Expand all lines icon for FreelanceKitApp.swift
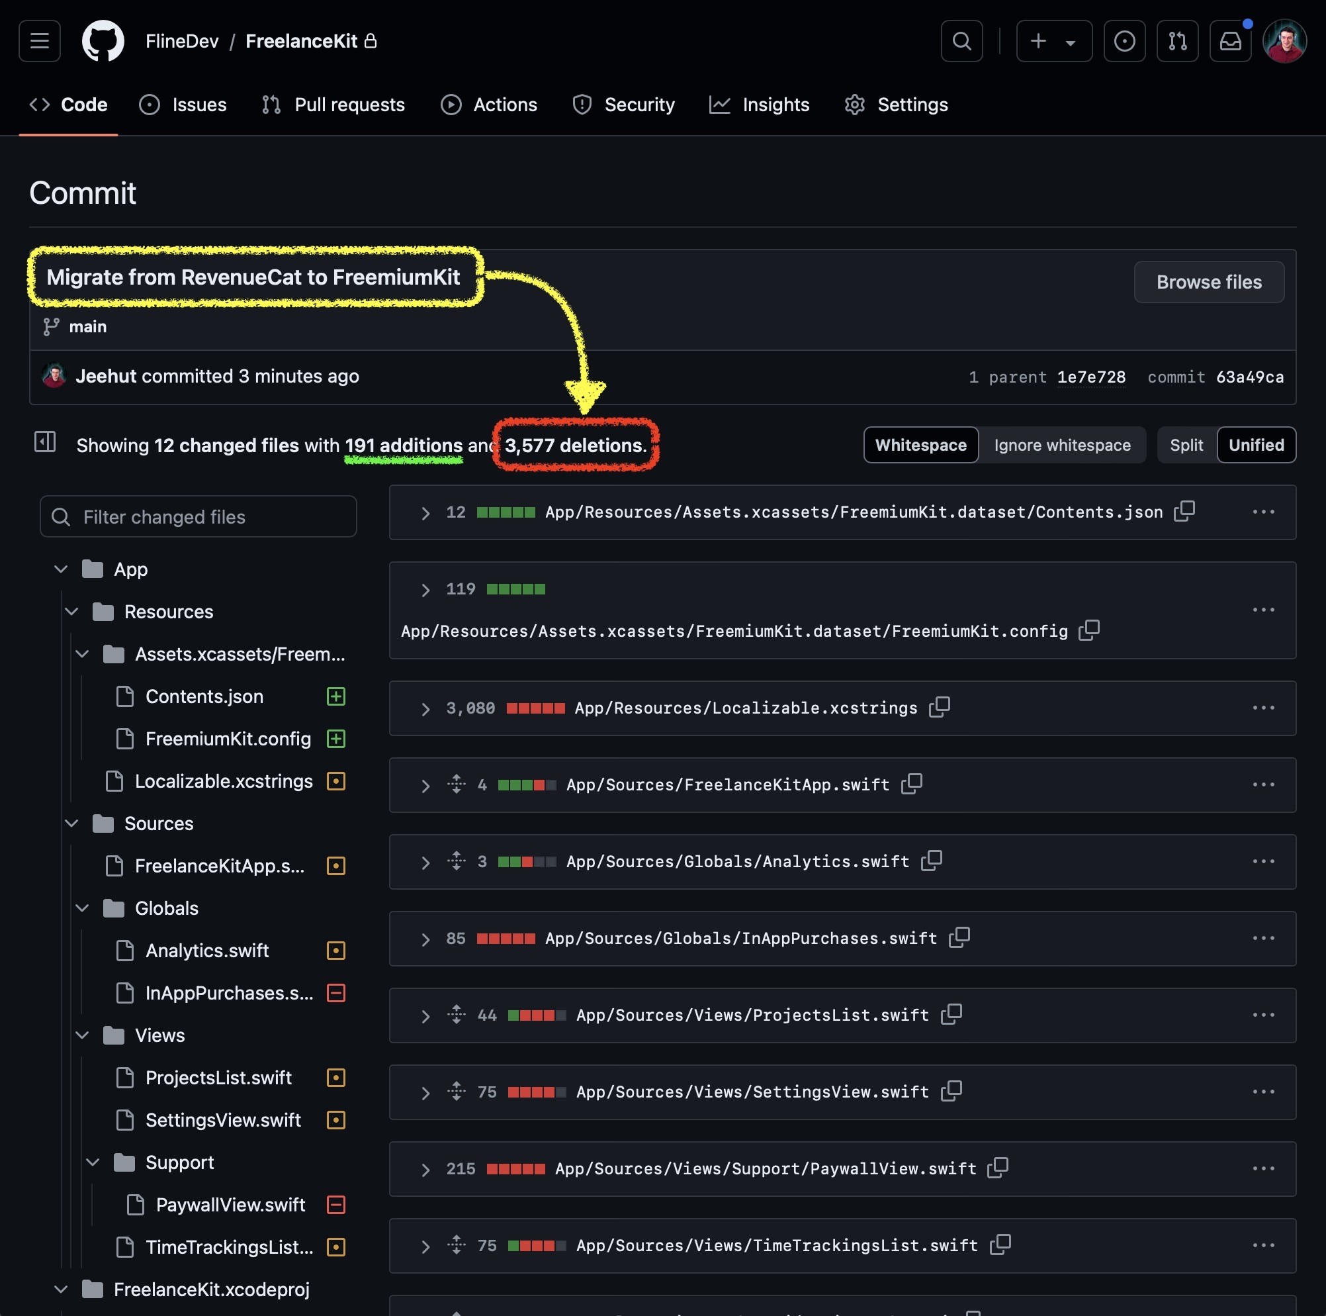The image size is (1326, 1316). [x=457, y=784]
